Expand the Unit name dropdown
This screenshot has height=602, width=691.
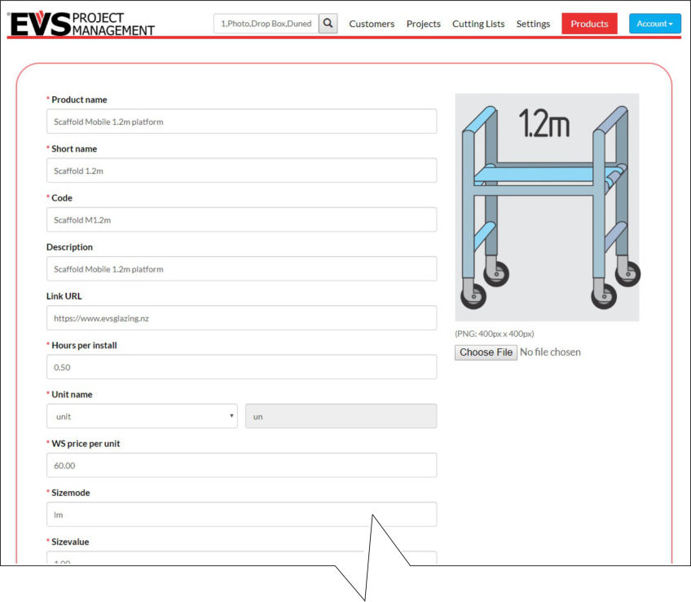(142, 416)
